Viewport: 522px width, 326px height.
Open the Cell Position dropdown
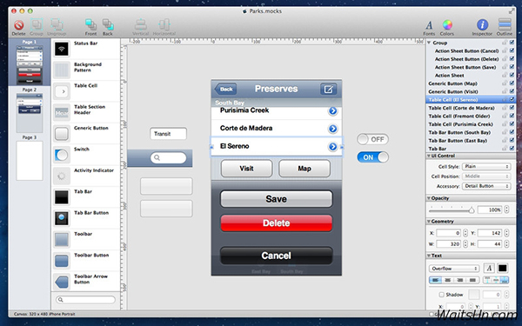[x=486, y=176]
